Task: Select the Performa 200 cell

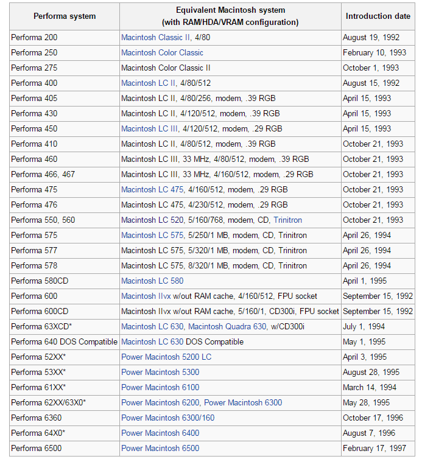Action: 65,37
